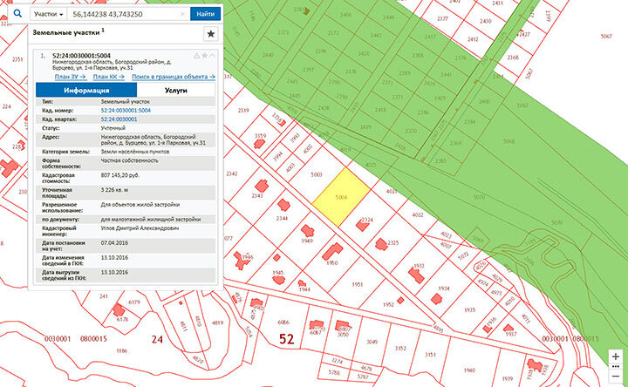Click the area value 3 226 кв. м
The height and width of the screenshot is (387, 628).
click(x=114, y=190)
